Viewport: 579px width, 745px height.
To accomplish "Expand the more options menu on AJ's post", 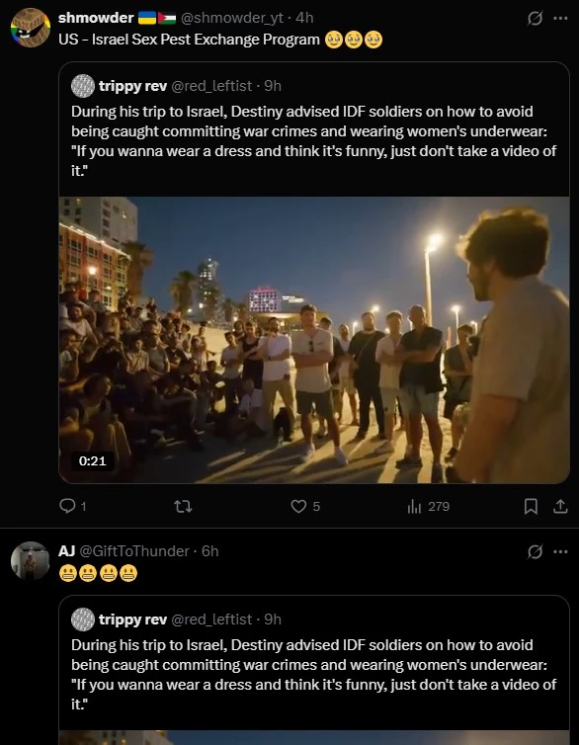I will 560,551.
